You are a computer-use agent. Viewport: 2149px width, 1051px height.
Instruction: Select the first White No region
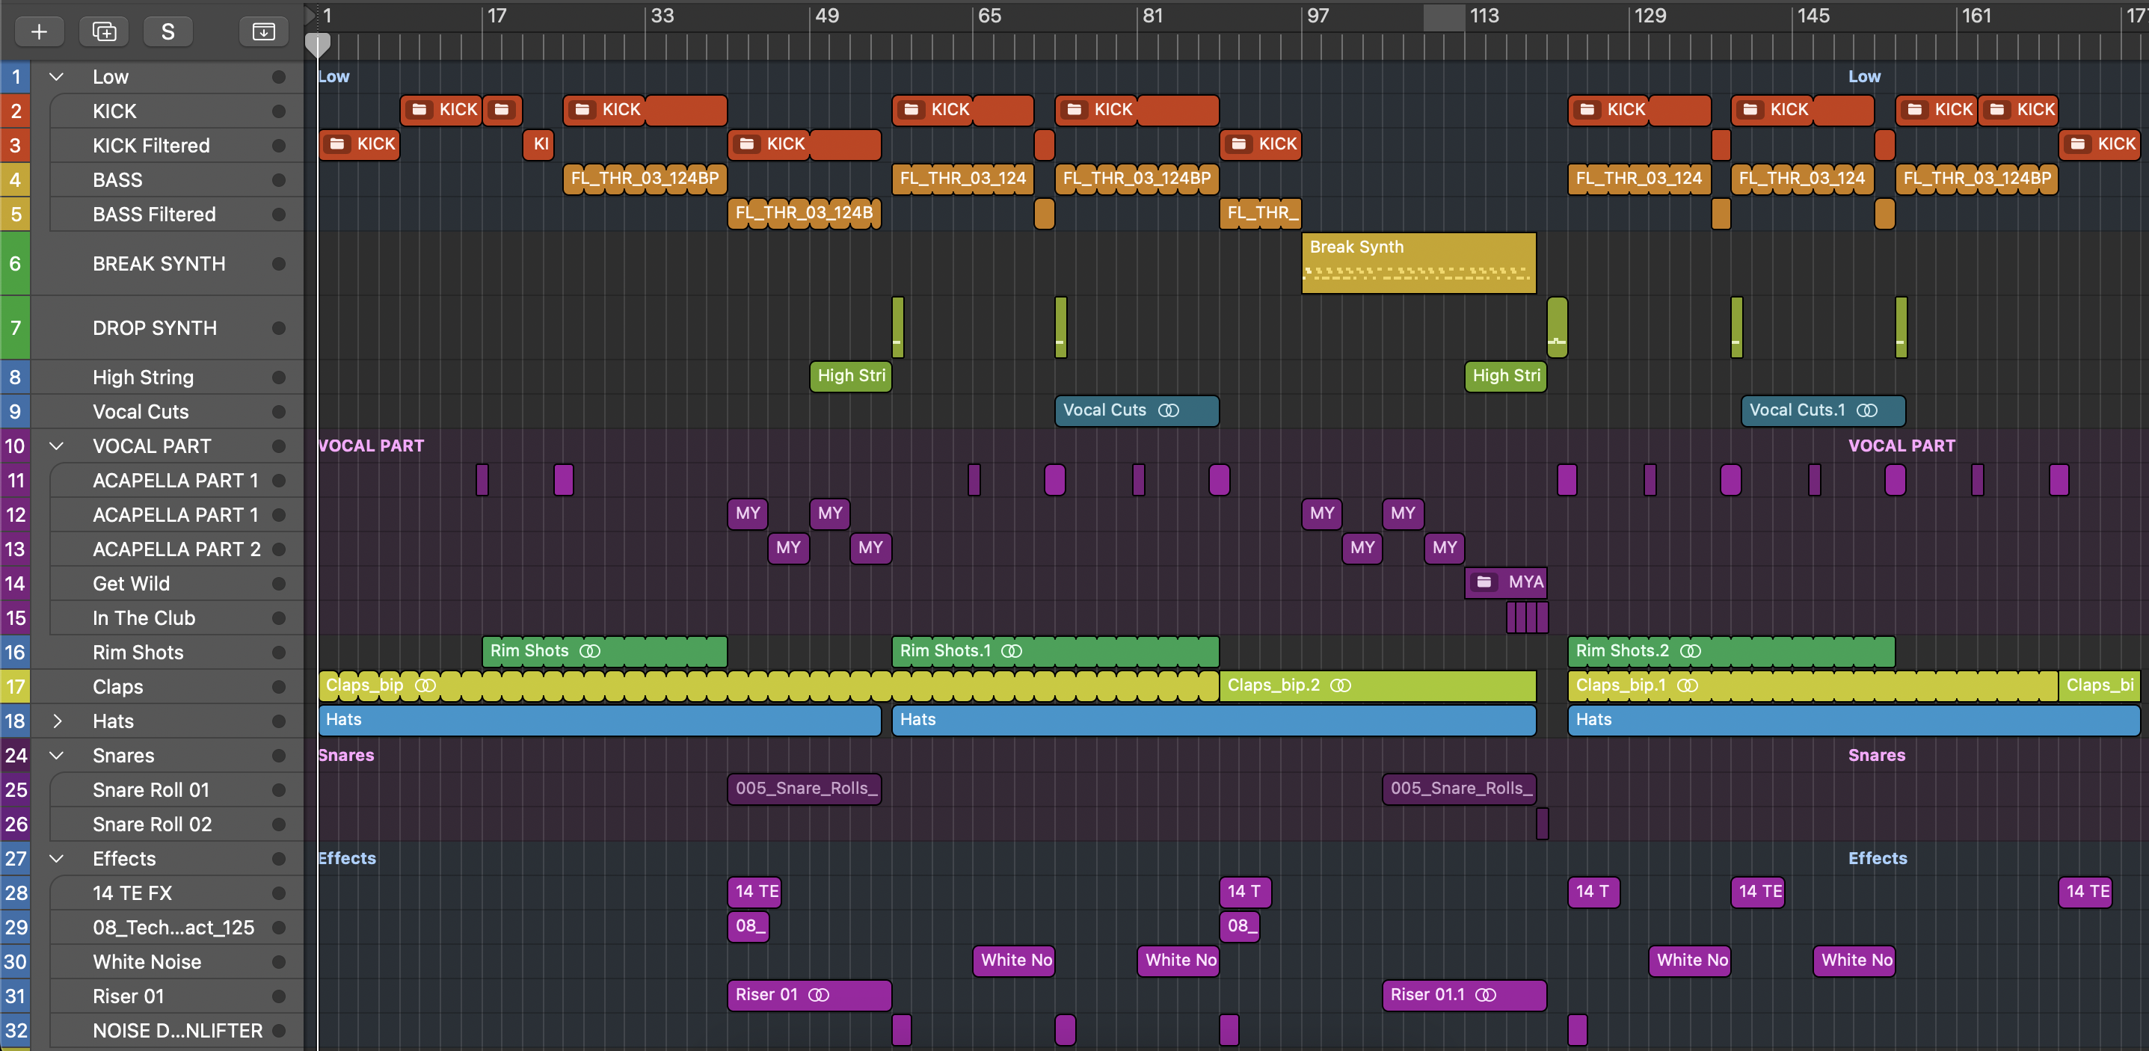pos(1015,961)
